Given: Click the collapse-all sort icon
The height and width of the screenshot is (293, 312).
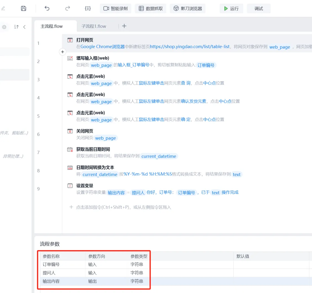Looking at the screenshot, I should point(16,27).
